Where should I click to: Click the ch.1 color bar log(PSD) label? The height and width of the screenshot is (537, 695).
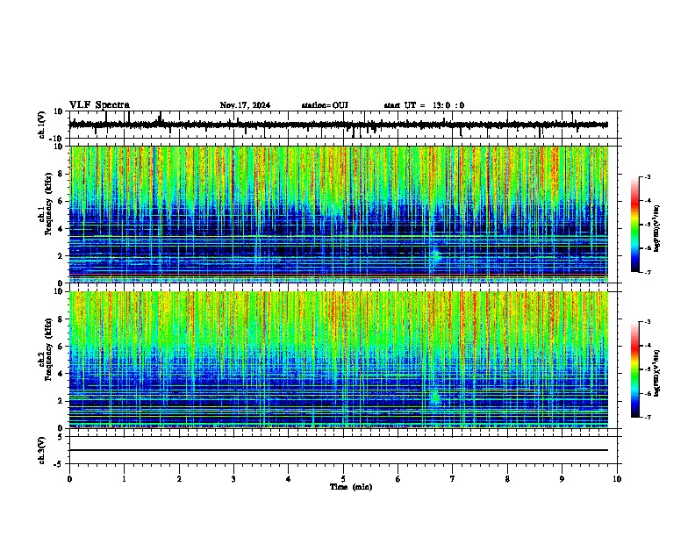coord(656,228)
